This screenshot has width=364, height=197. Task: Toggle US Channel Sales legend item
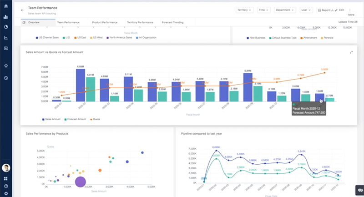(47, 38)
